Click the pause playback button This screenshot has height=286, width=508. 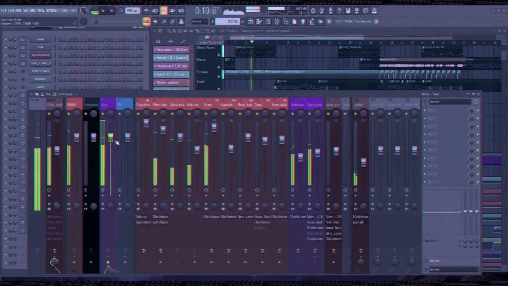104,11
